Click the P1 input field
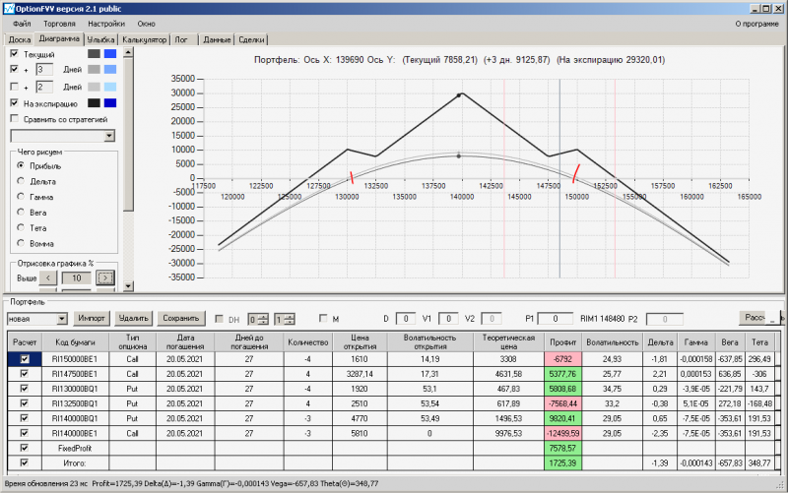Image resolution: width=788 pixels, height=493 pixels. tap(556, 319)
